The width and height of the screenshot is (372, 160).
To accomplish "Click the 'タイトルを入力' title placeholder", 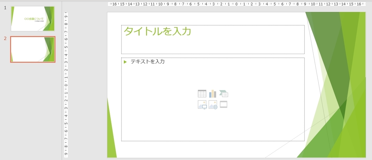I will [213, 39].
